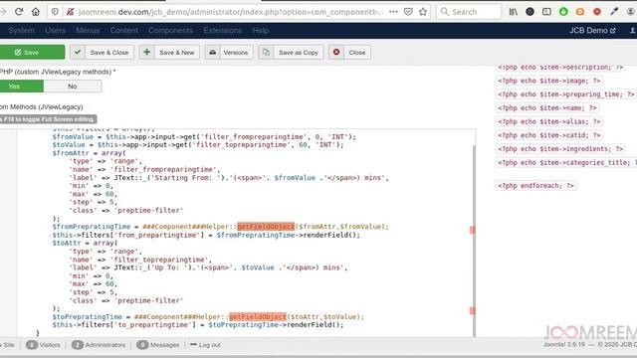Click the endforeach snippet

tap(535, 186)
